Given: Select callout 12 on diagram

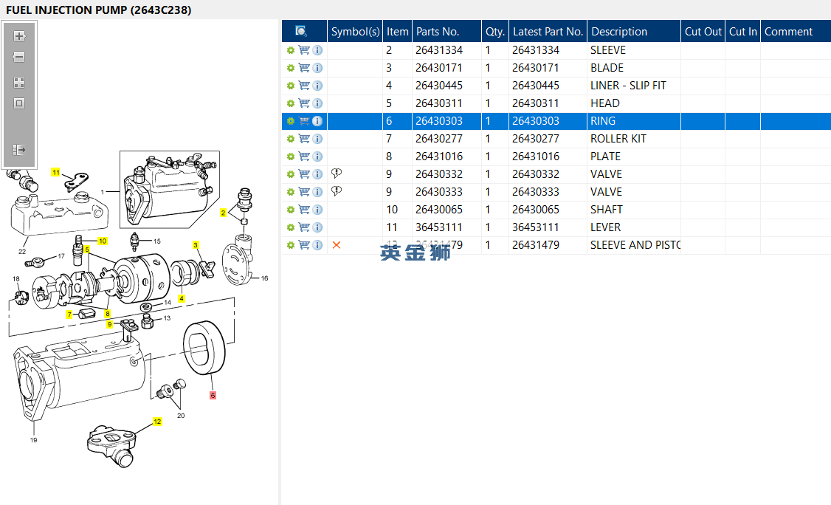Looking at the screenshot, I should [157, 422].
